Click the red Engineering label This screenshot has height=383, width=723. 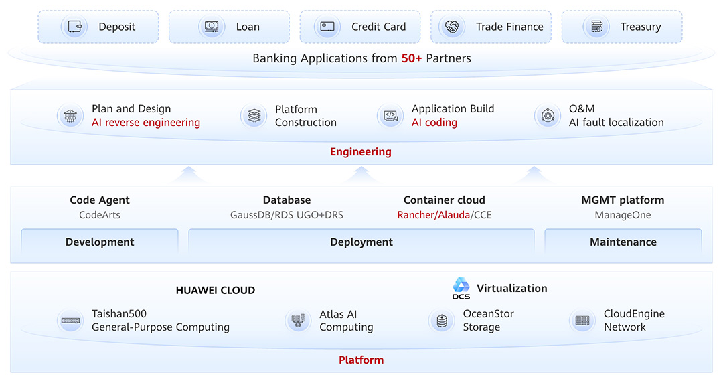point(361,152)
